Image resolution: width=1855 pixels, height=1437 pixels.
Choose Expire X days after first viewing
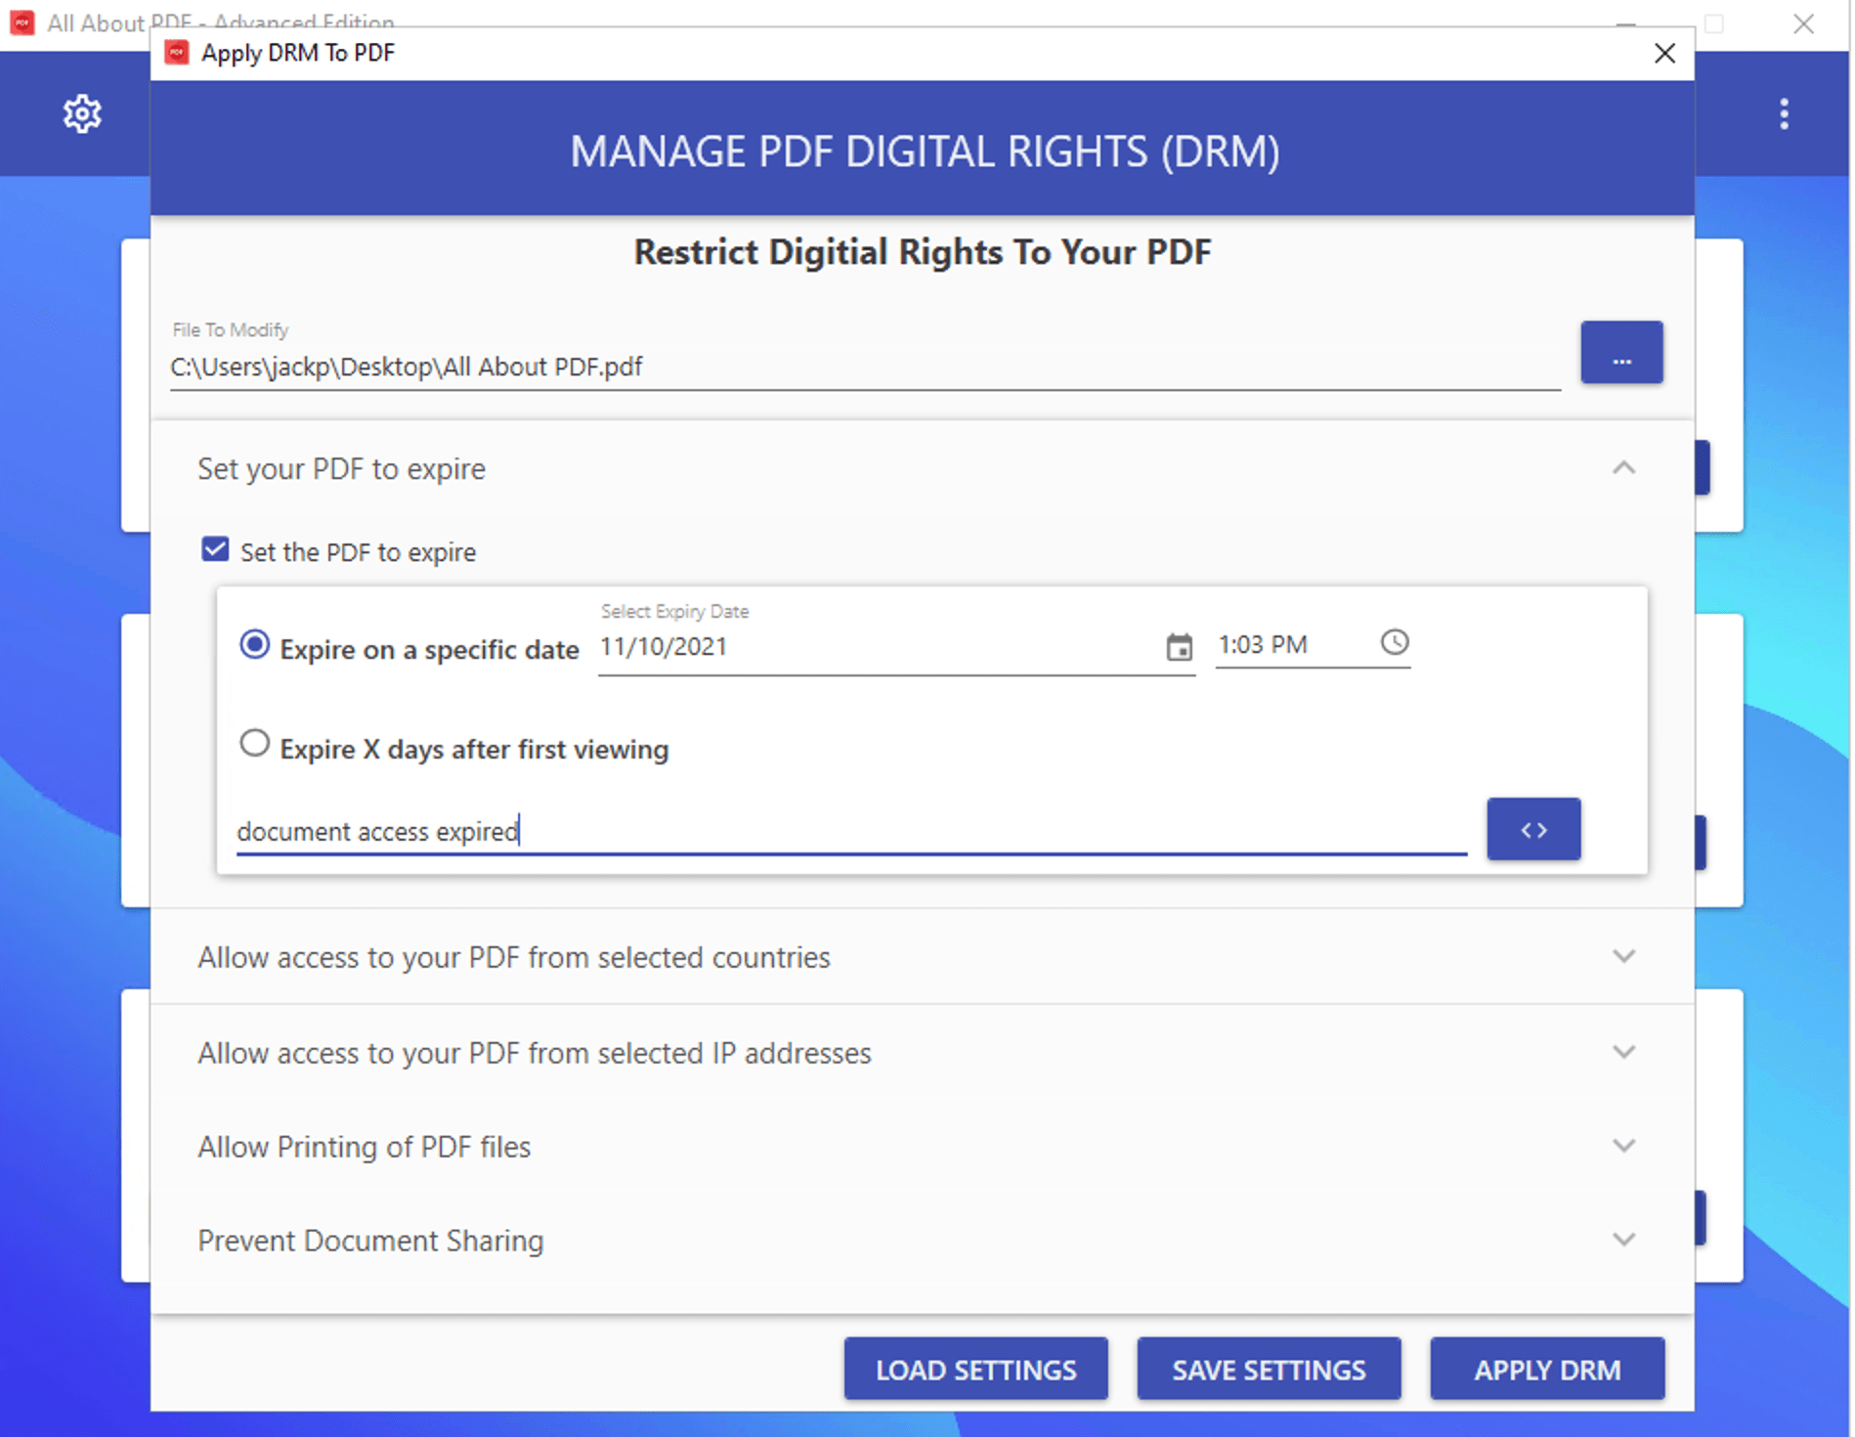click(x=254, y=744)
